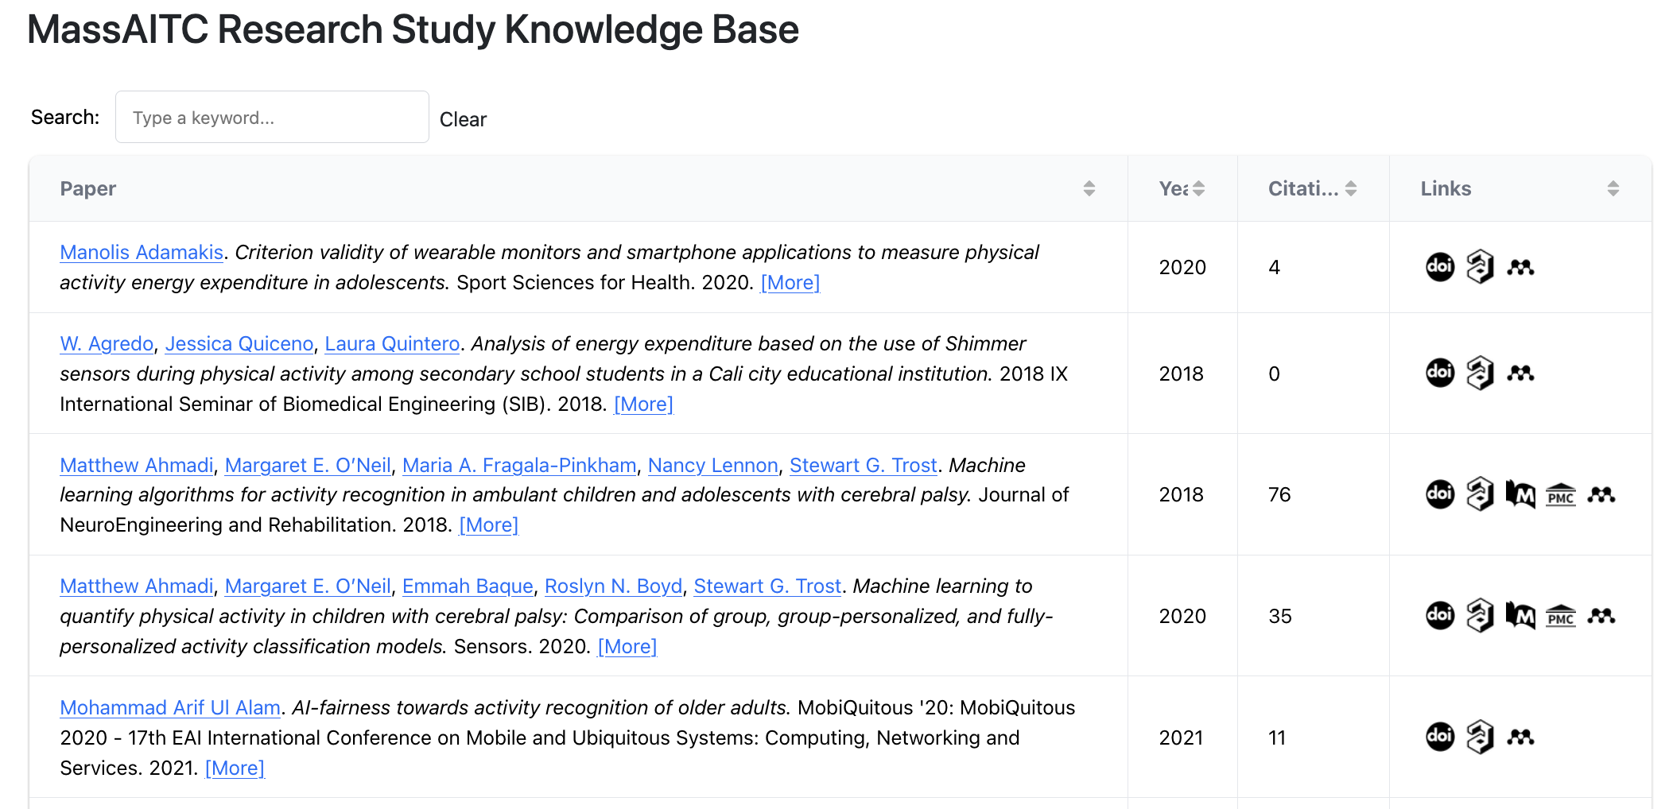Open hexagon Semantic Scholar icon in Agredo row
This screenshot has height=809, width=1673.
tap(1480, 373)
